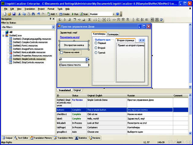Click the Cut scissors icon
This screenshot has height=145, width=193.
20,14
